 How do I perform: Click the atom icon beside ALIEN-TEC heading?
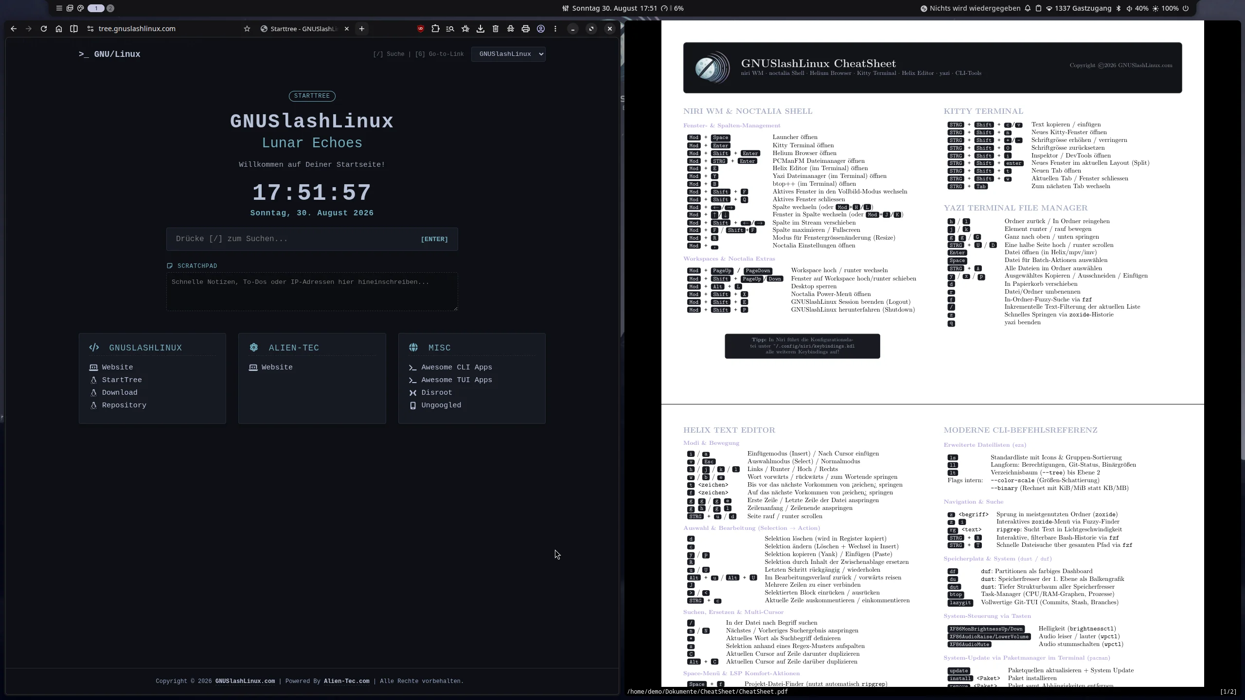[254, 348]
